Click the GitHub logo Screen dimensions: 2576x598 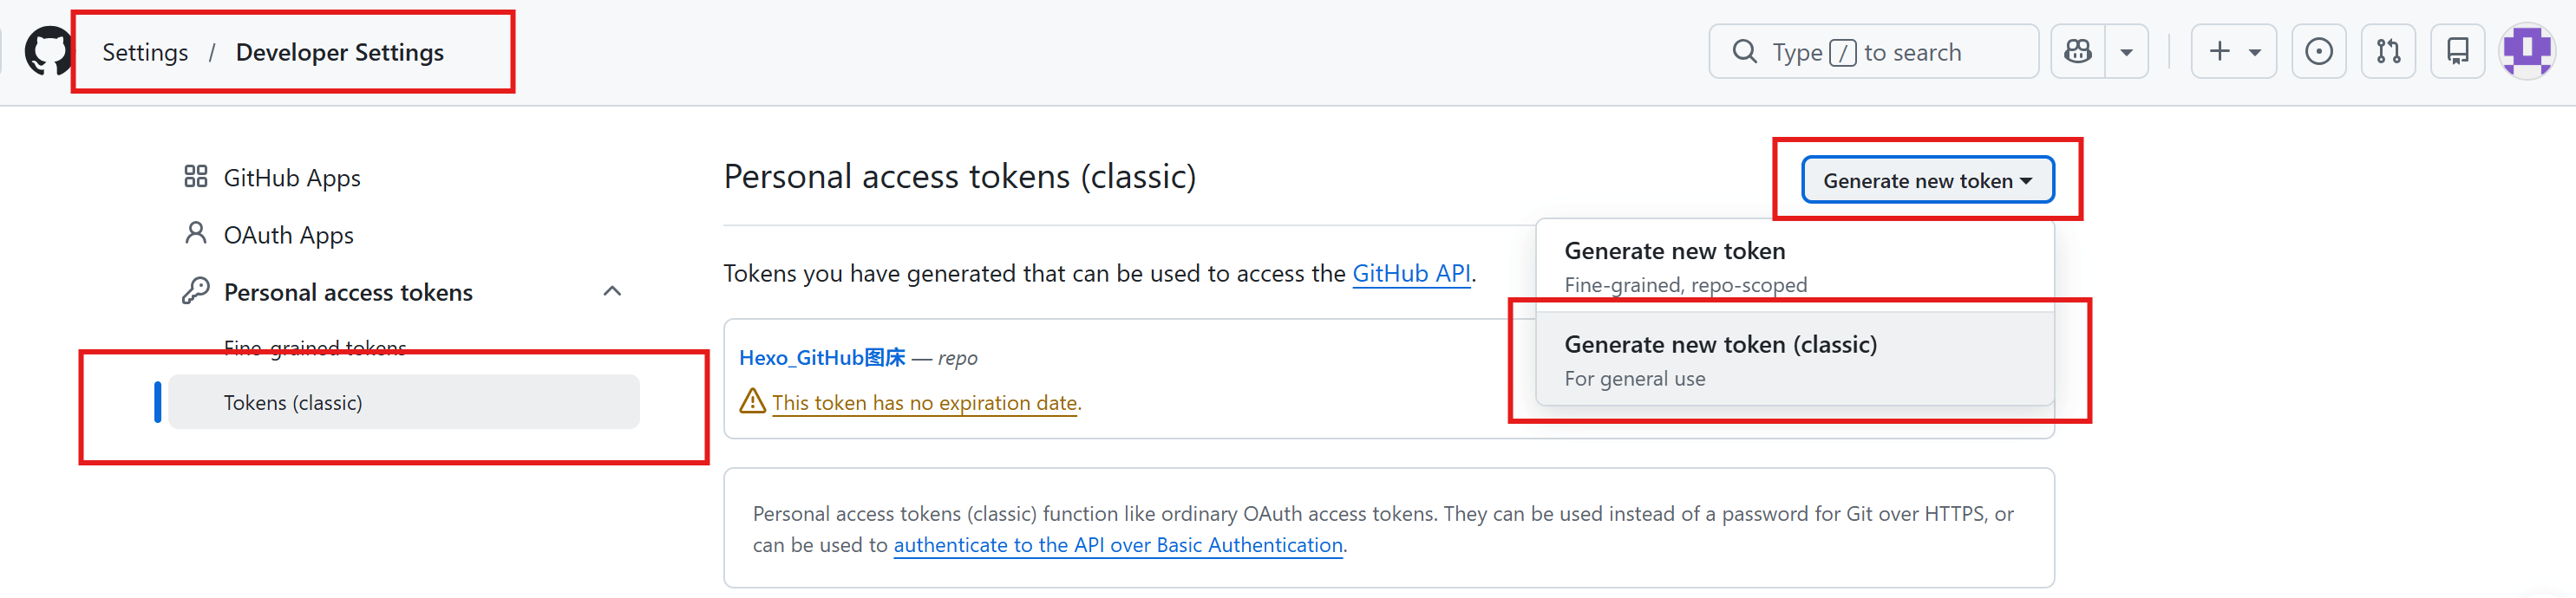tap(47, 51)
